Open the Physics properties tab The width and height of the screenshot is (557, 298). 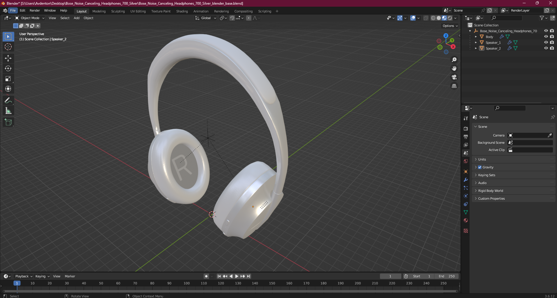coord(466,196)
